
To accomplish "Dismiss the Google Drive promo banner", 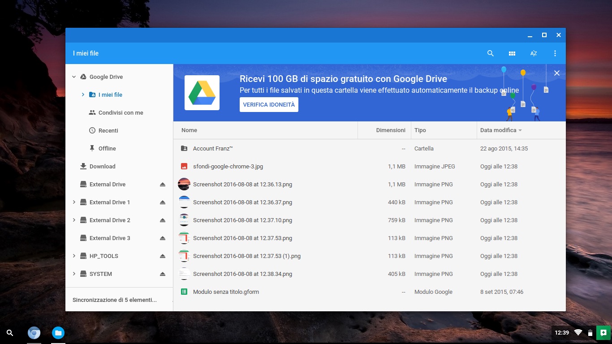I will coord(557,73).
